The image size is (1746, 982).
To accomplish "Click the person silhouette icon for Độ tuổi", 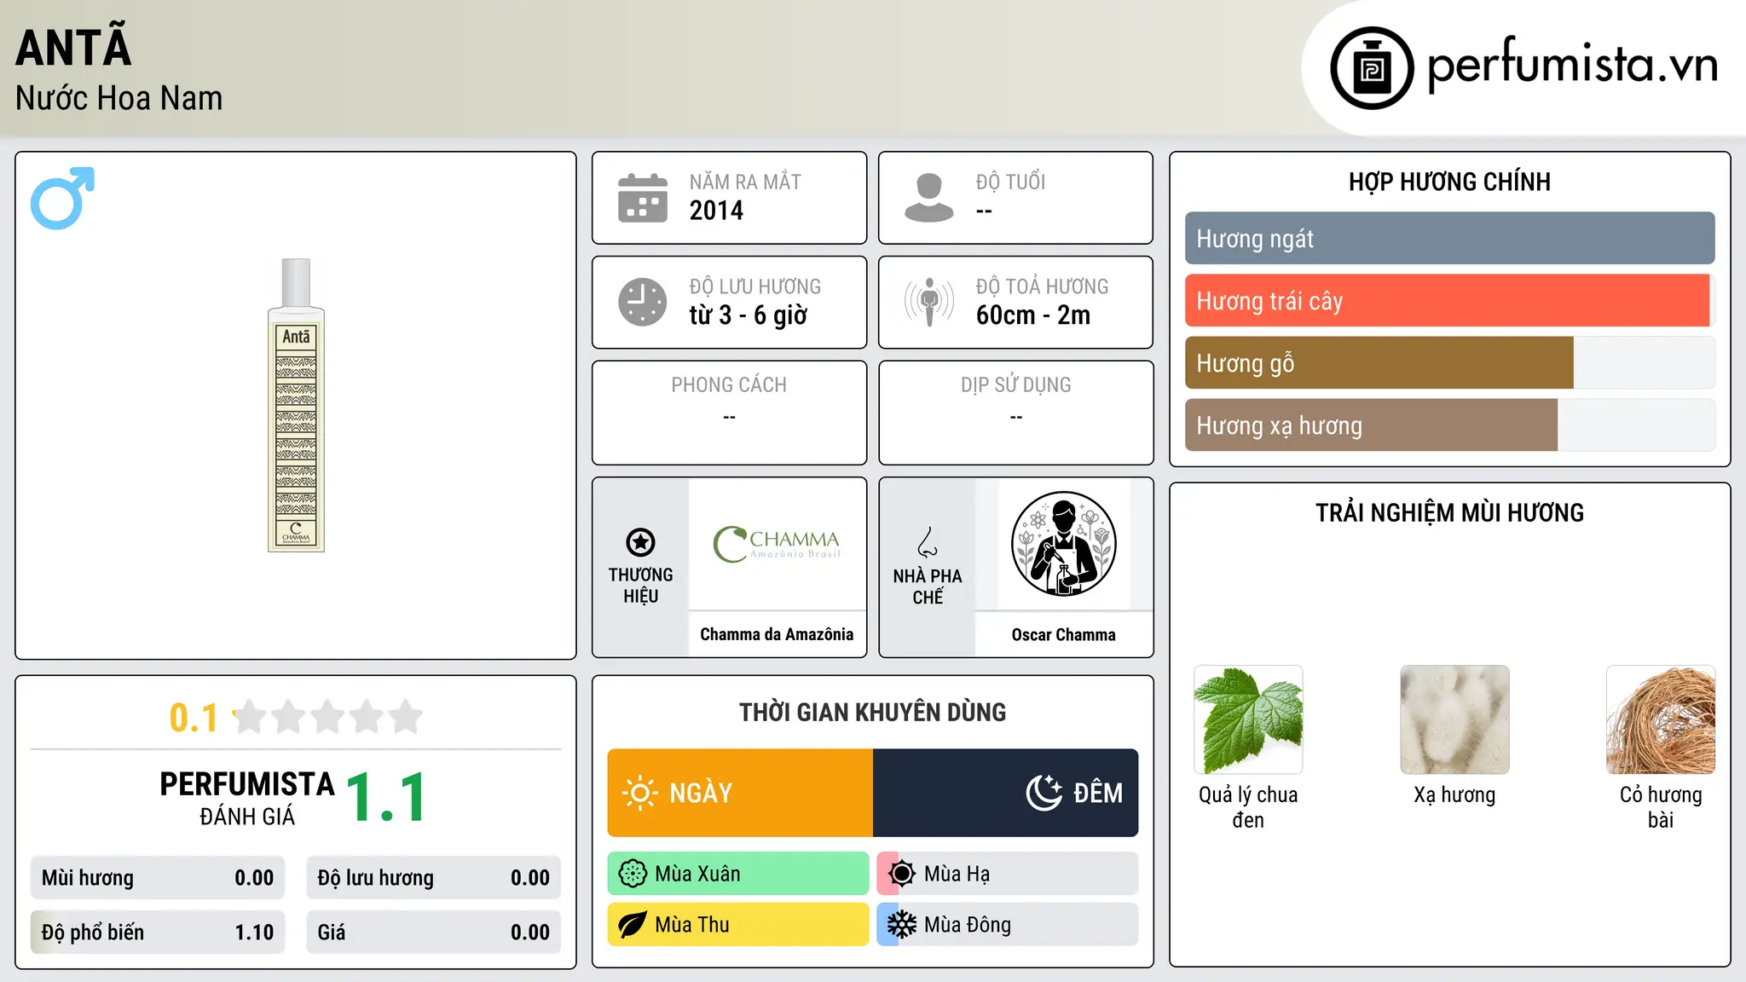I will tap(929, 198).
